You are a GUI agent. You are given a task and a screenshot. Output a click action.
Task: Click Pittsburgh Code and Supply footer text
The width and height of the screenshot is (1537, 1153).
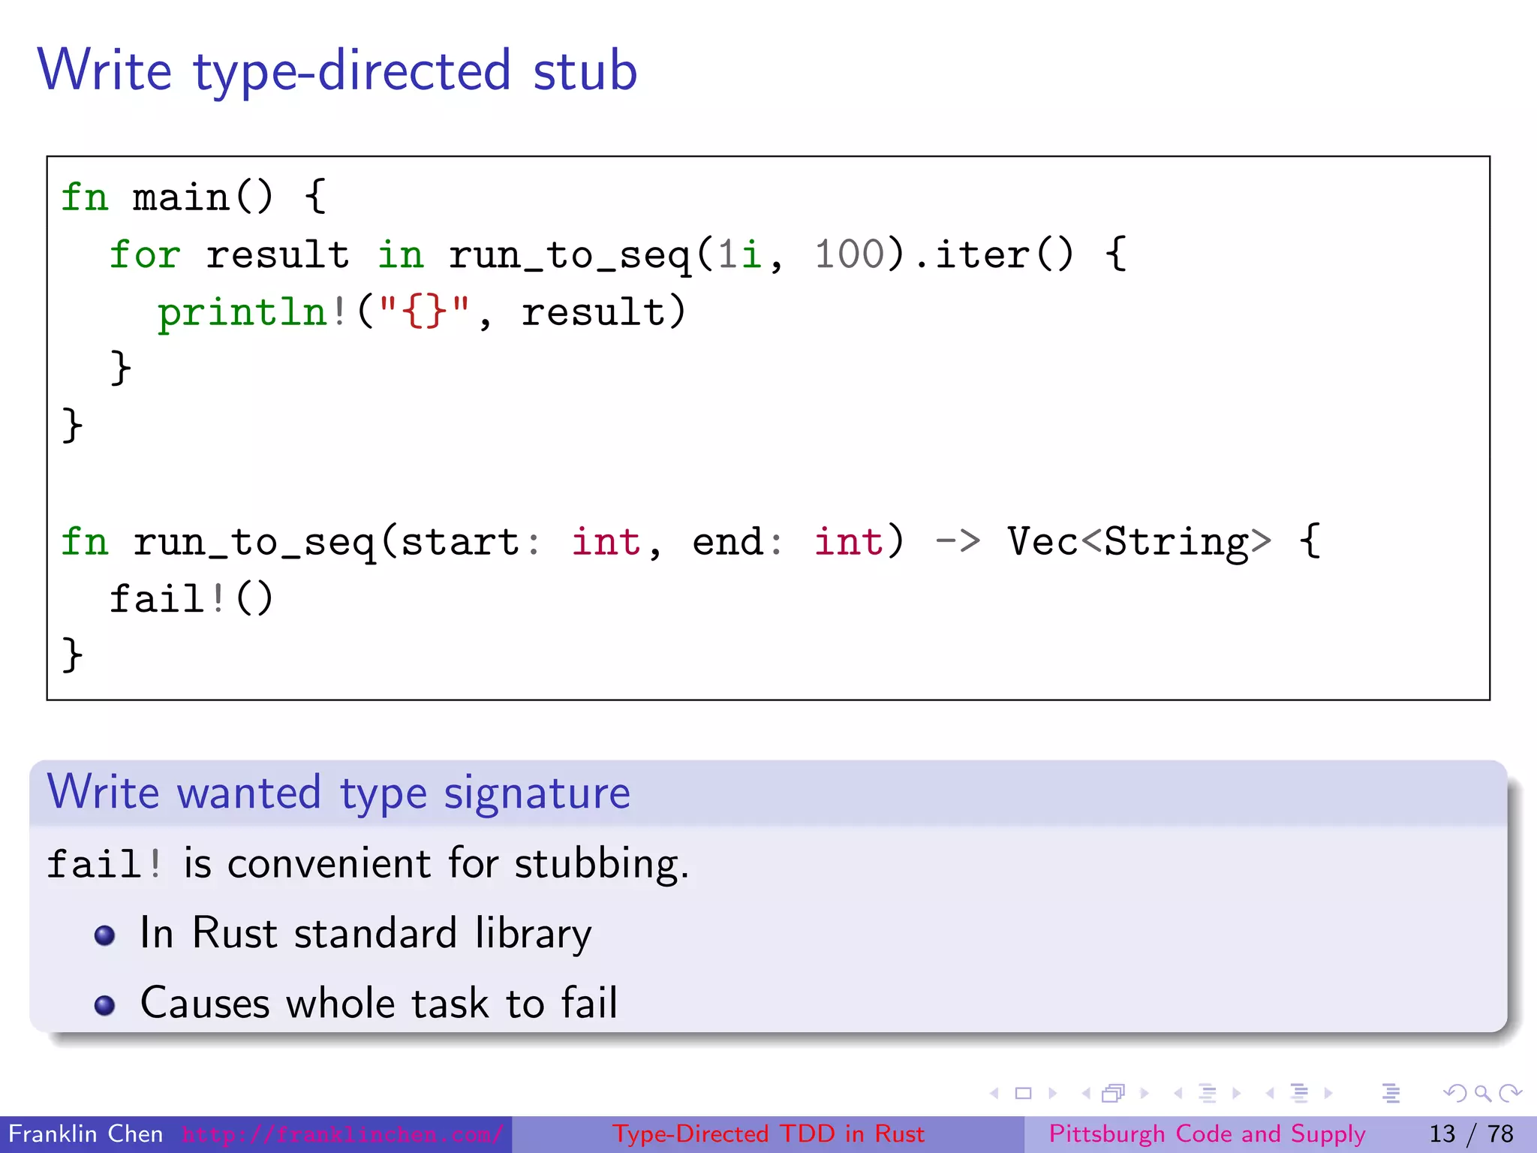pos(1207,1134)
